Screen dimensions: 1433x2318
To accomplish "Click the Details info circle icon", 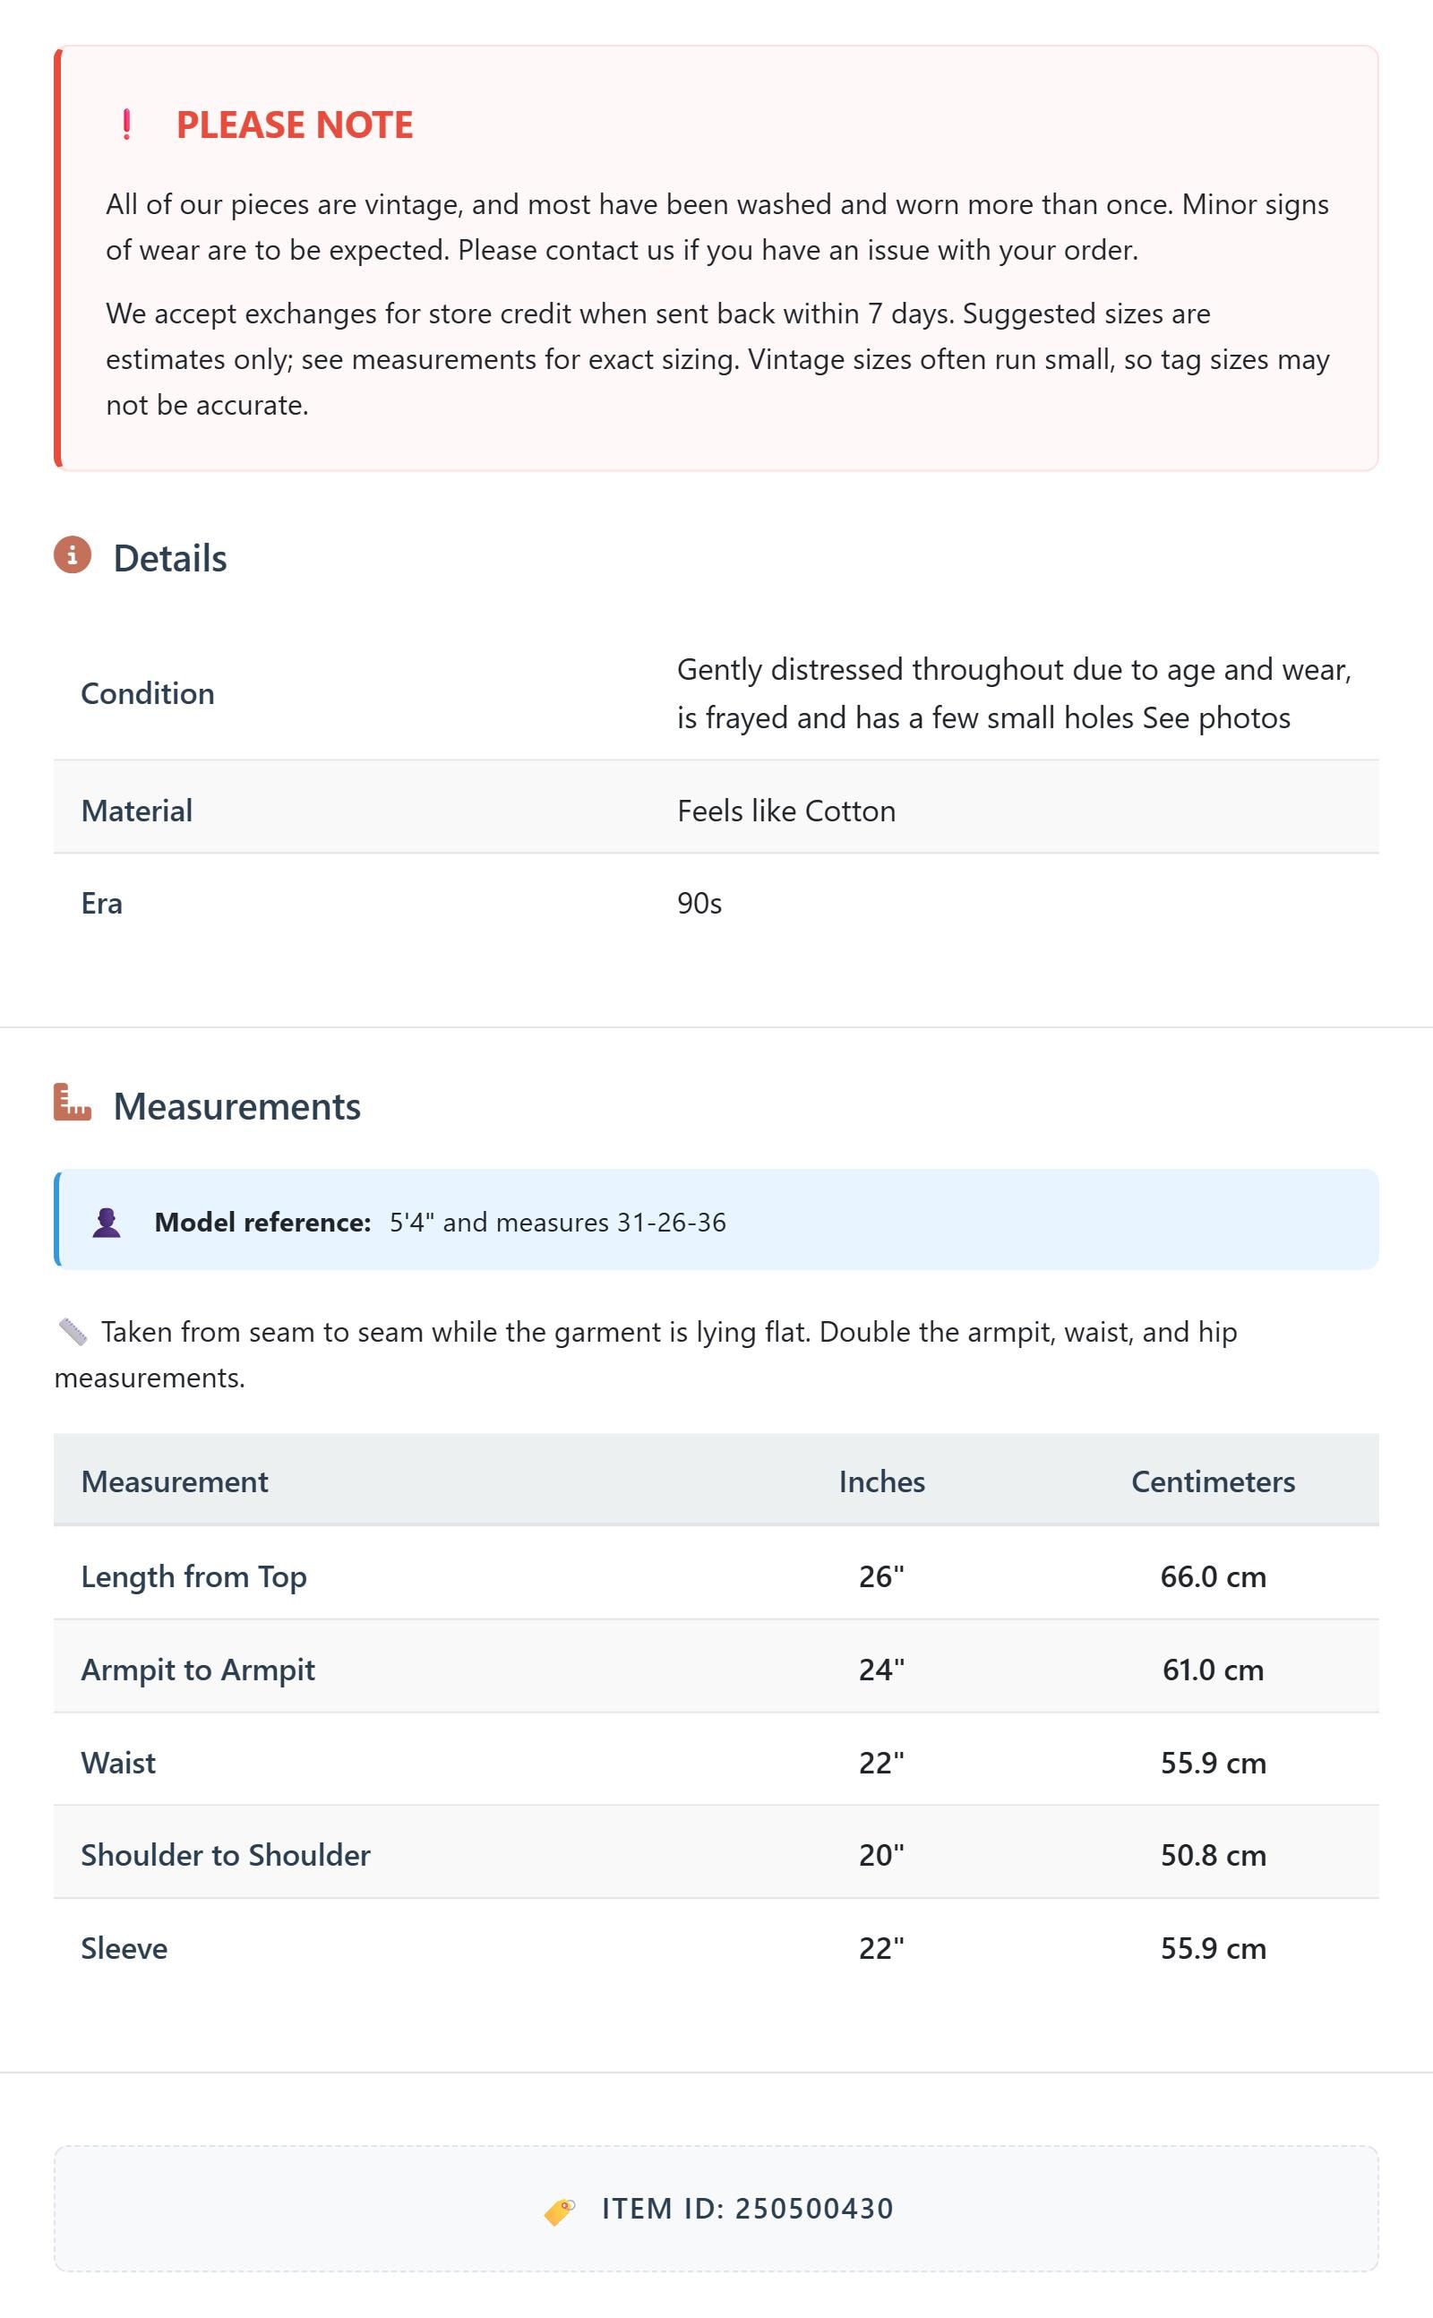I will click(x=72, y=554).
